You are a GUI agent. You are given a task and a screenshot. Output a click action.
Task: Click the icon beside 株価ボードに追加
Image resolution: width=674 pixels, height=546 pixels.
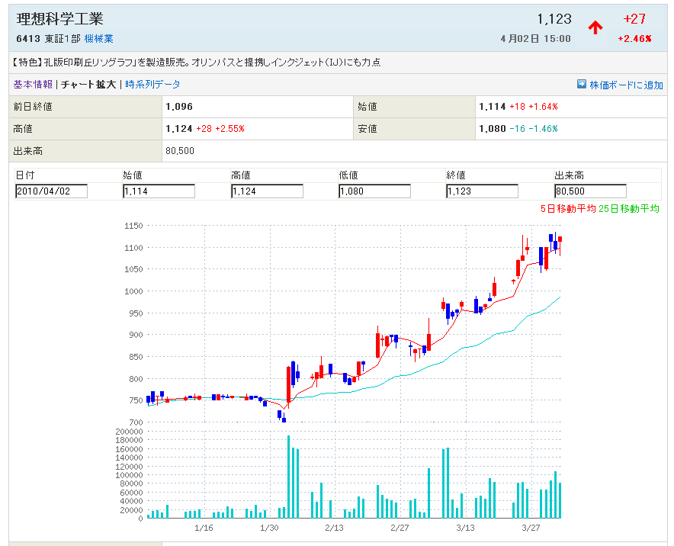click(x=582, y=85)
